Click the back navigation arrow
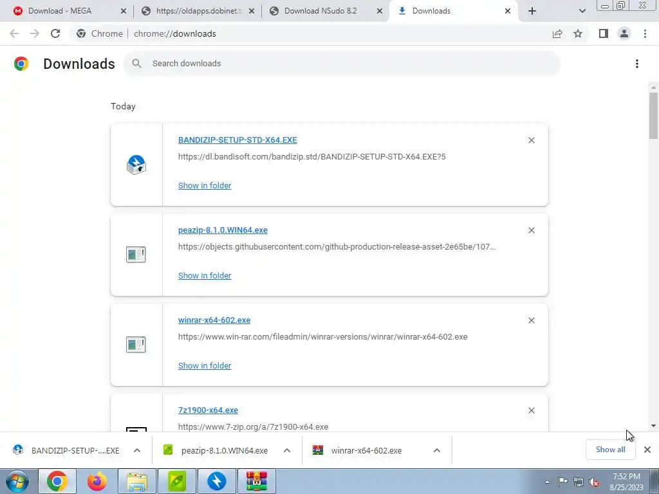The width and height of the screenshot is (659, 494). 14,33
